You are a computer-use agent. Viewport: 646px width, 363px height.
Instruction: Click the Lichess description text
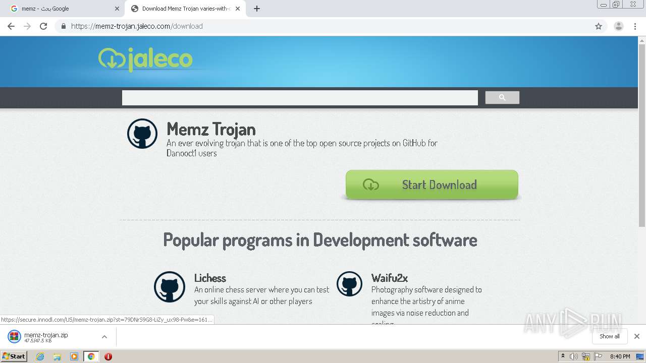point(261,295)
